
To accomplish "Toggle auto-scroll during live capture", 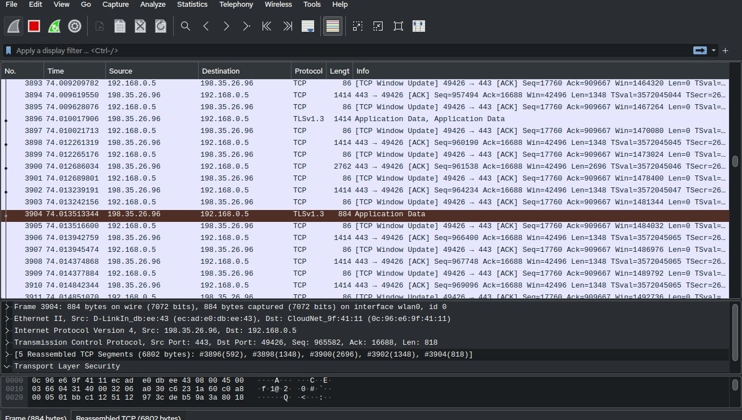I will coord(308,26).
